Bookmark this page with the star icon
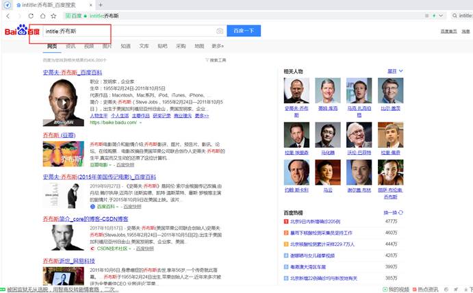473x293 pixels. click(53, 16)
